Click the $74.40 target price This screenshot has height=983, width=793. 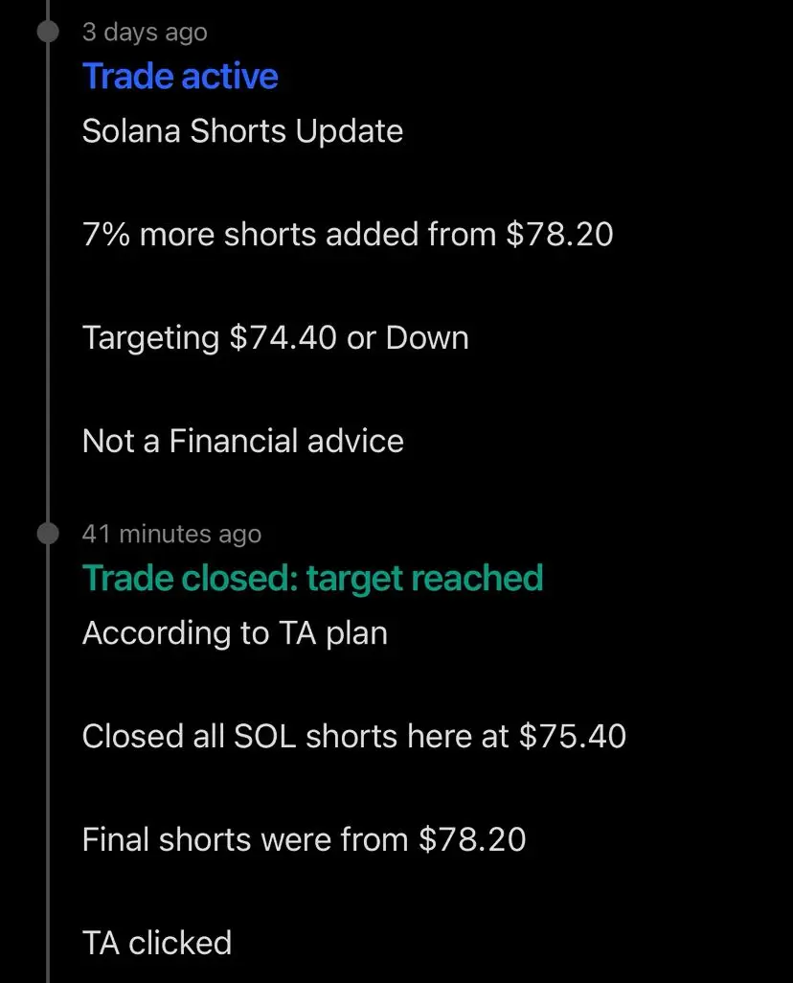point(283,338)
